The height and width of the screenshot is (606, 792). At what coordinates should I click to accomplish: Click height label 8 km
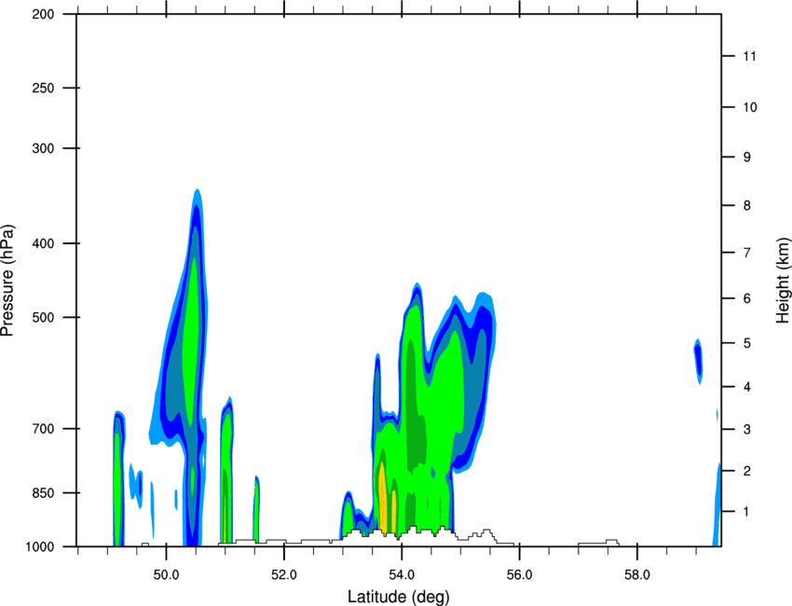(x=746, y=205)
